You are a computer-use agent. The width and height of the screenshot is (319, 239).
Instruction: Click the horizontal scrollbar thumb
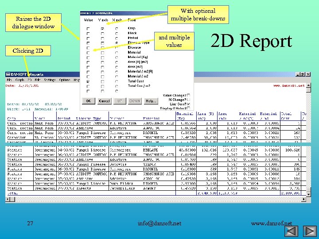[12, 199]
